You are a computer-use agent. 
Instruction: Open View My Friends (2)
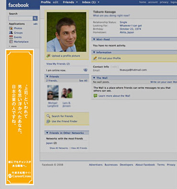click(58, 64)
